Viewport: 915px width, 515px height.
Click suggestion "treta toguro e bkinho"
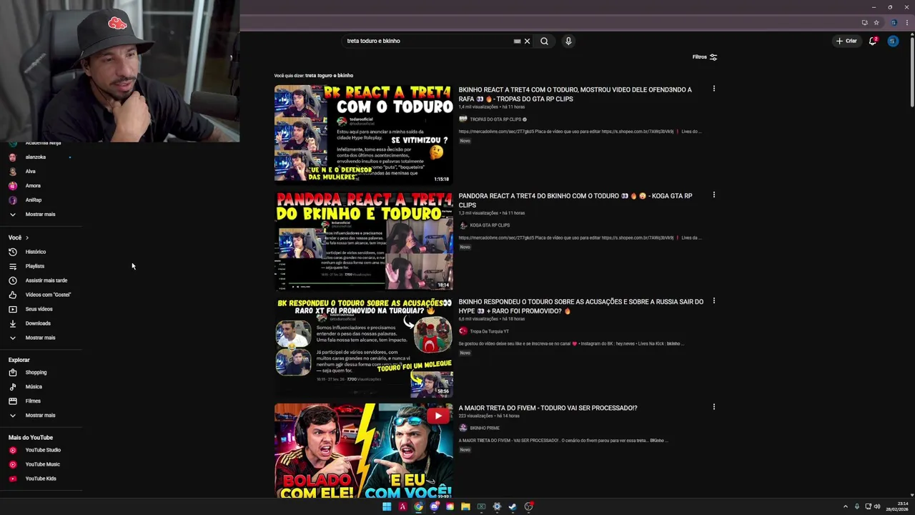click(329, 75)
